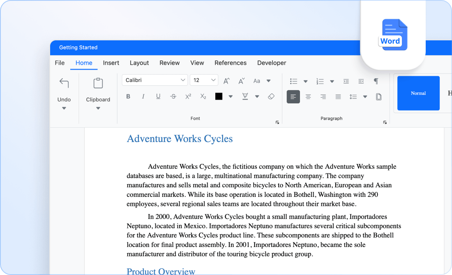This screenshot has height=275, width=452.
Task: Clear formatting with the eraser icon
Action: click(271, 96)
